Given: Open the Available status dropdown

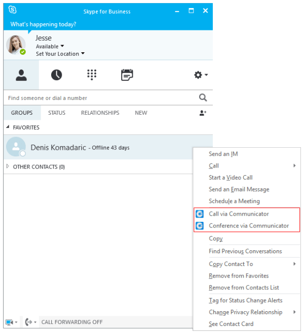Looking at the screenshot, I should [x=50, y=46].
